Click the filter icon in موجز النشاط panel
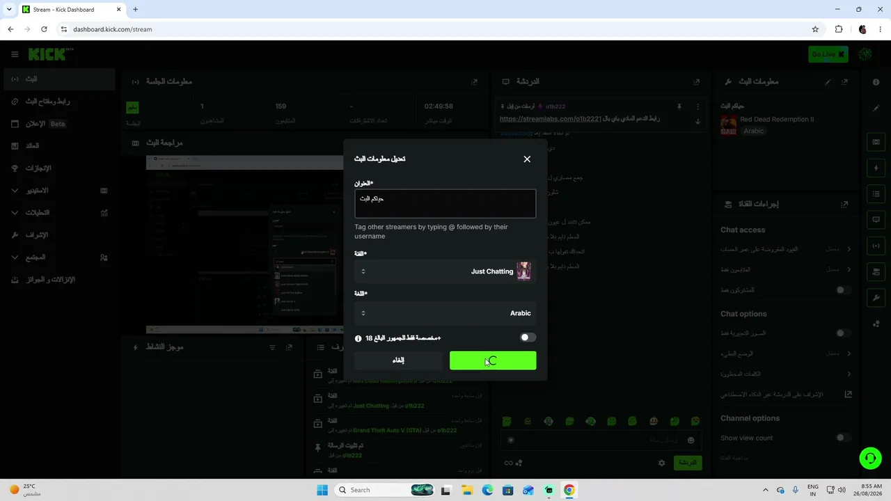This screenshot has width=891, height=501. pos(272,347)
